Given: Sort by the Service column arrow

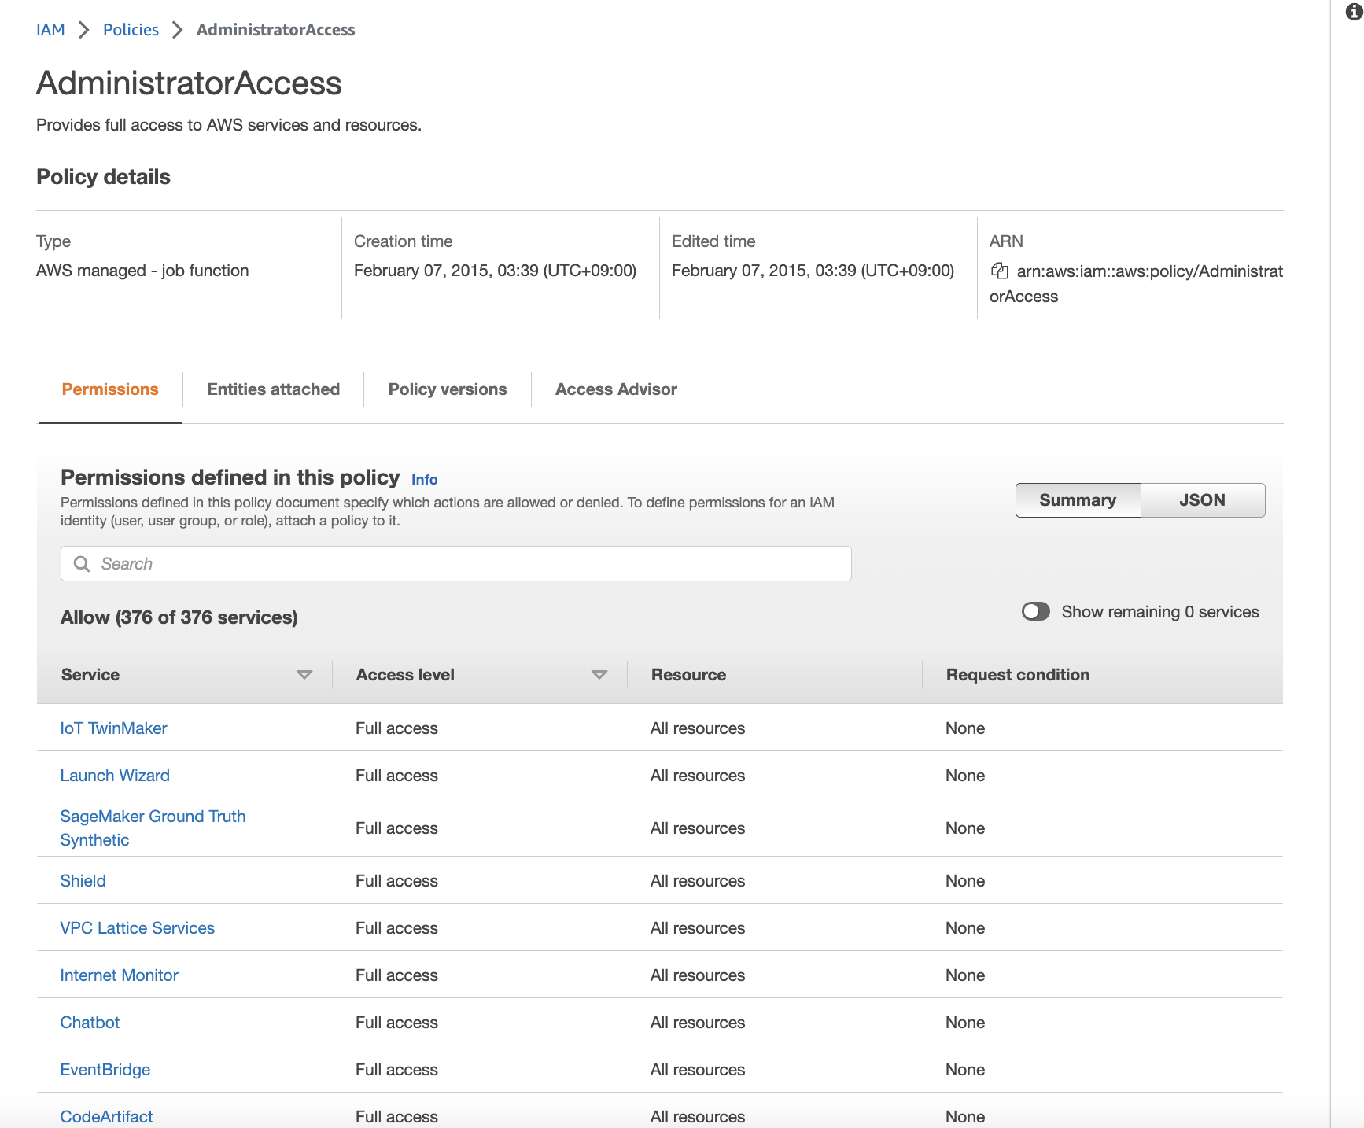Looking at the screenshot, I should click(x=304, y=675).
